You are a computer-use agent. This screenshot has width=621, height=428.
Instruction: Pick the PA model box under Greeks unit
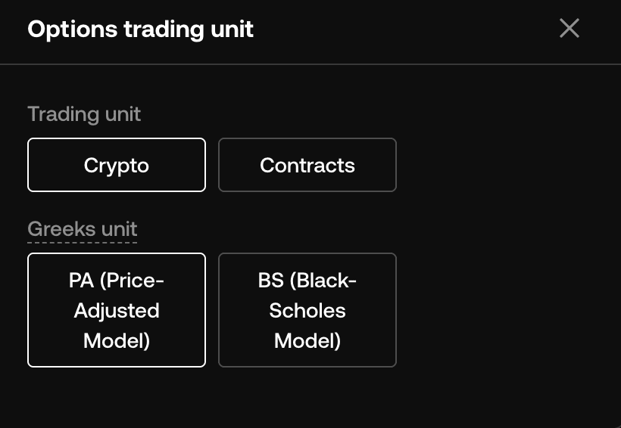pyautogui.click(x=117, y=310)
